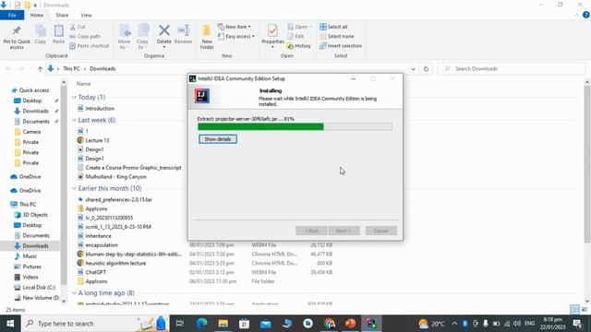The height and width of the screenshot is (332, 591).
Task: Open PowerPoint from the taskbar
Action: pos(351,324)
